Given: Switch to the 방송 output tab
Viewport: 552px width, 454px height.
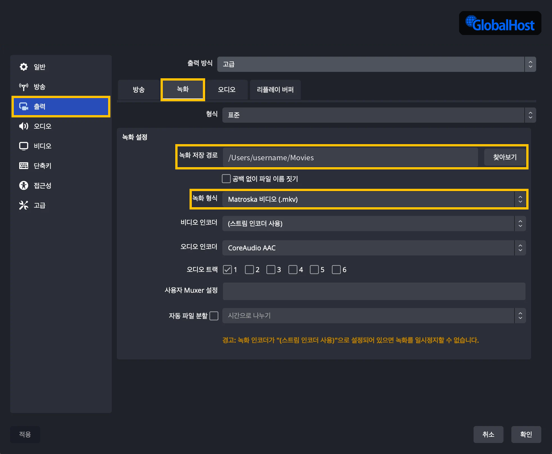Looking at the screenshot, I should click(138, 90).
